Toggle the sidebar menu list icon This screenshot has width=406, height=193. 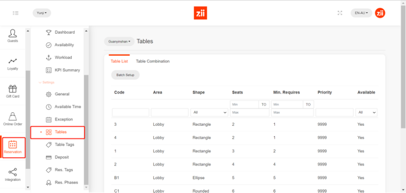click(x=16, y=13)
